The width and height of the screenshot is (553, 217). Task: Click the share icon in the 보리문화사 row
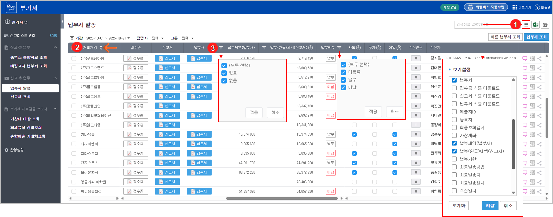point(539,172)
